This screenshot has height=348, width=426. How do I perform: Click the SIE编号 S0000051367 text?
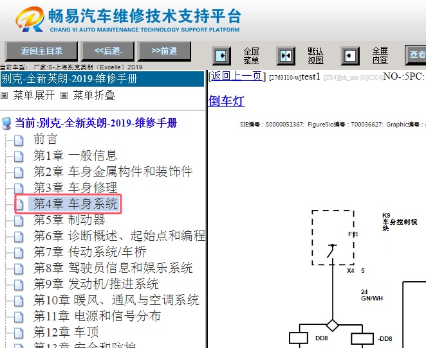coord(272,125)
